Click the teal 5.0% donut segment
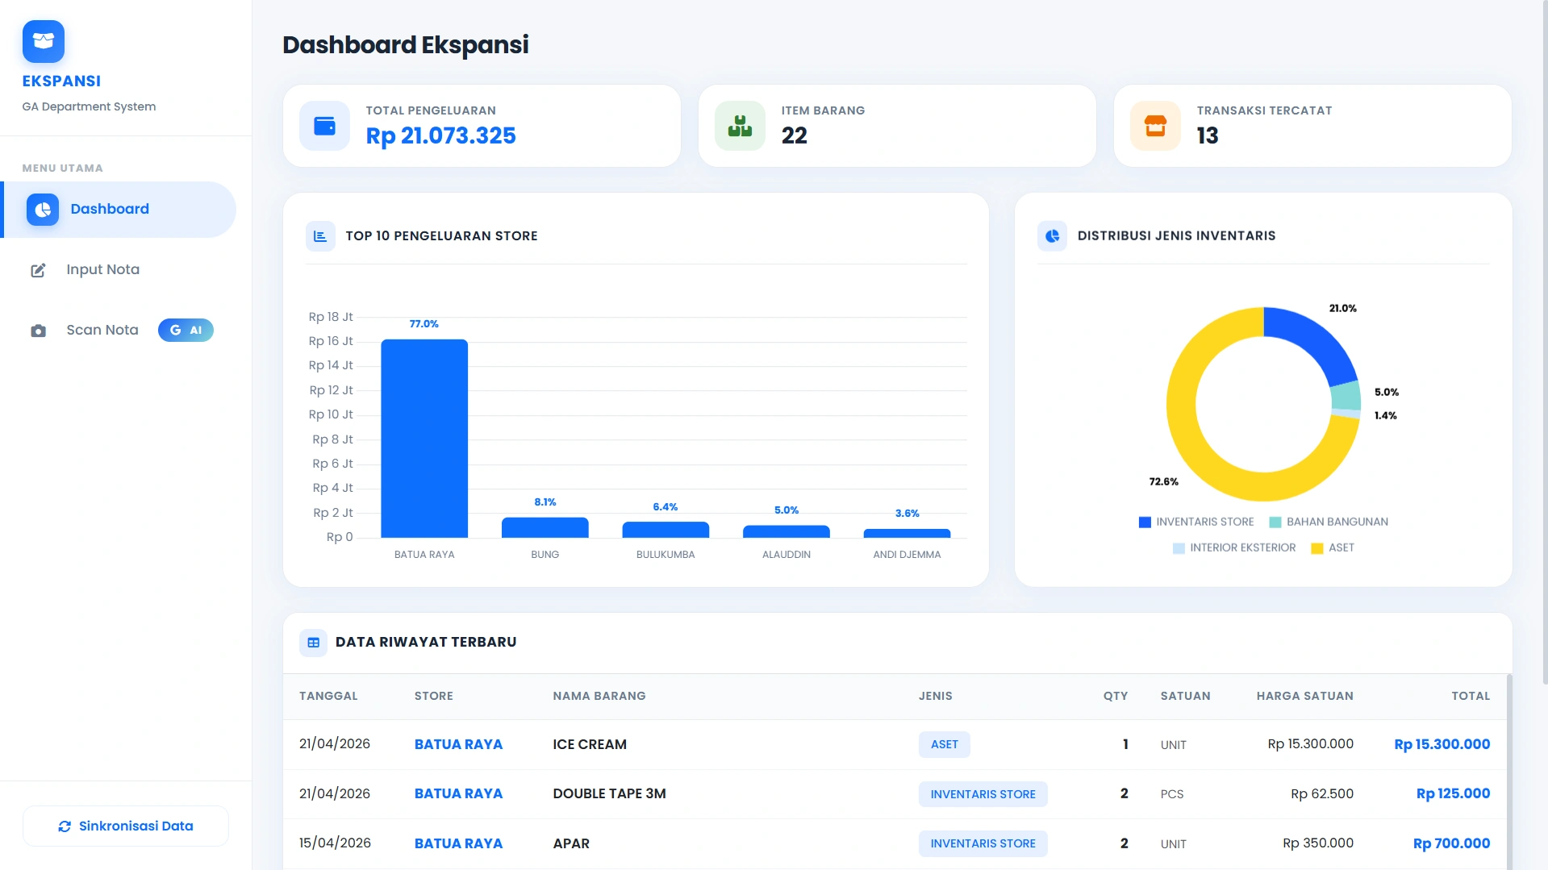1548x870 pixels. click(1346, 397)
